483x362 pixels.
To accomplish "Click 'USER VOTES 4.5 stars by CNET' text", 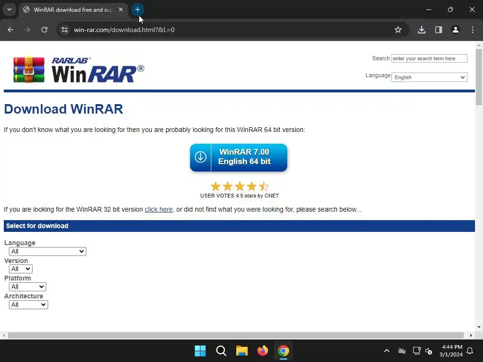I will coord(239,196).
